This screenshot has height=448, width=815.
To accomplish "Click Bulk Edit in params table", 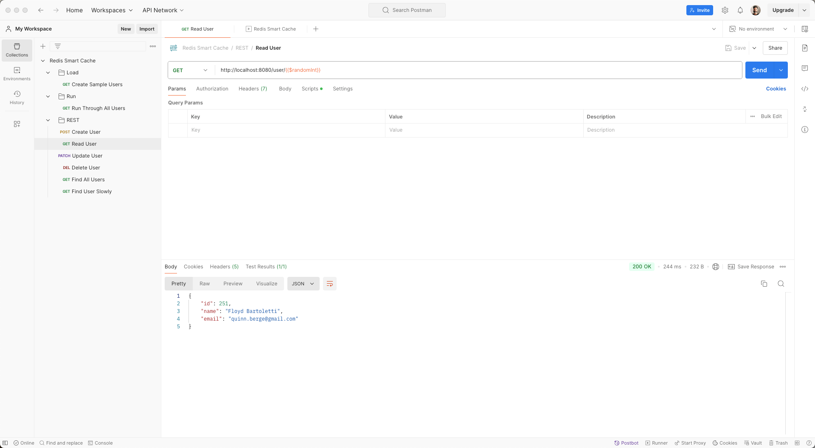I will click(x=771, y=116).
